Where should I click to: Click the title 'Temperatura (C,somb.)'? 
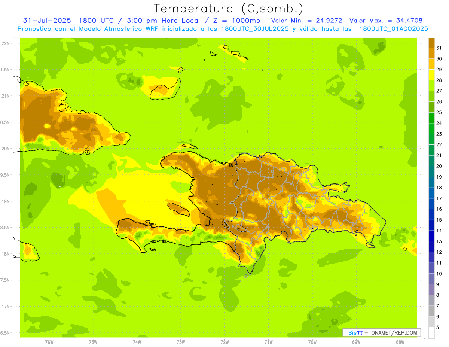(229, 9)
